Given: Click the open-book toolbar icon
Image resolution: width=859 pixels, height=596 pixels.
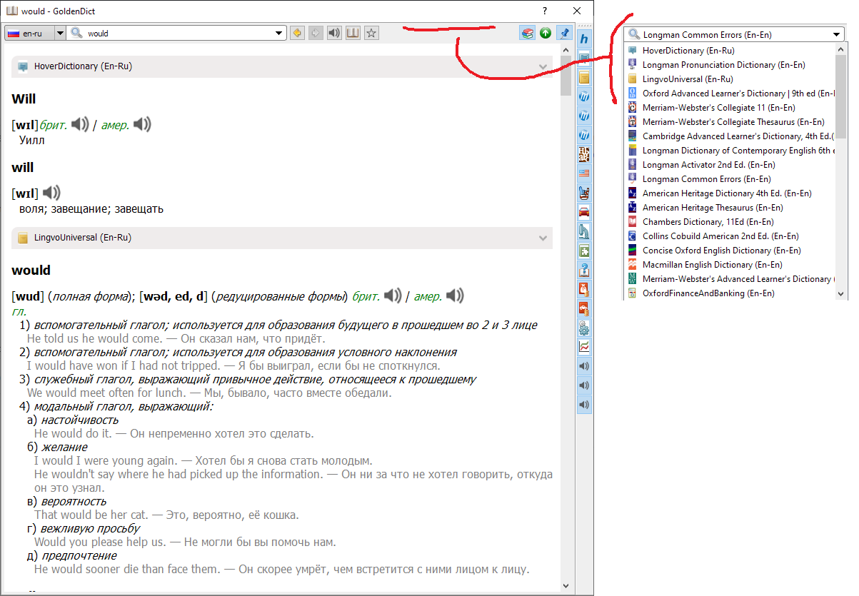Looking at the screenshot, I should [x=352, y=32].
